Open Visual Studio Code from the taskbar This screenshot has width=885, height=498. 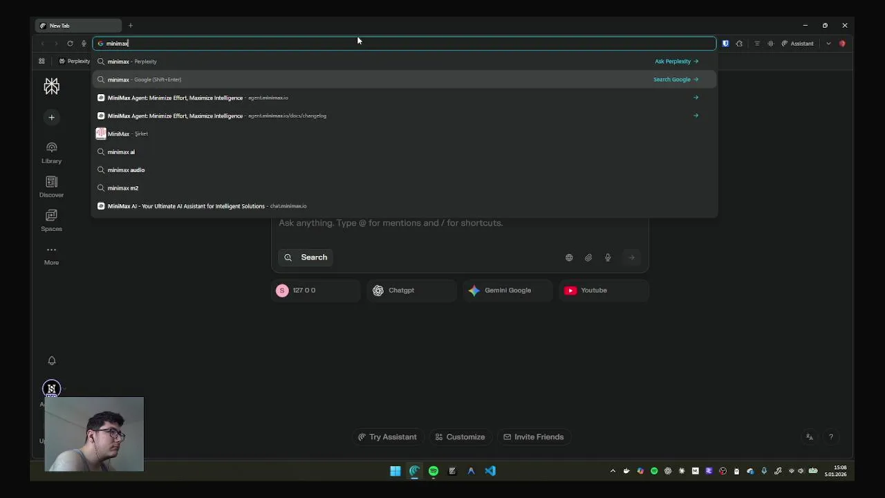coord(490,471)
